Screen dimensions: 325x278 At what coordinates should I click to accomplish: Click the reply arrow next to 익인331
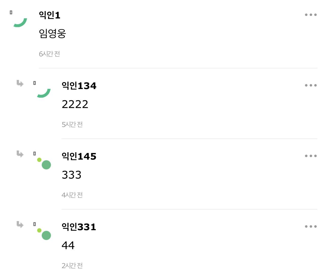click(20, 224)
